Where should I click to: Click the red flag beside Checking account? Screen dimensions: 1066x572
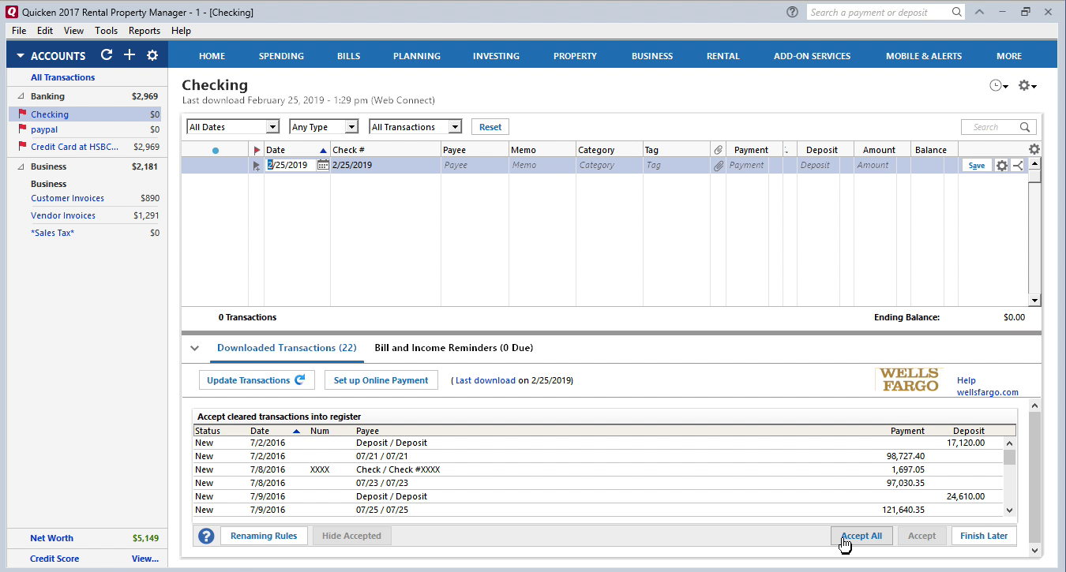[x=22, y=114]
